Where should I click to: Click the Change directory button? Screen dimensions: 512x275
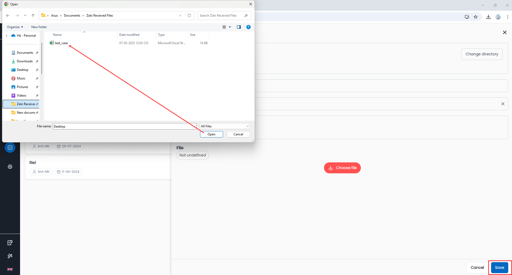tap(482, 54)
